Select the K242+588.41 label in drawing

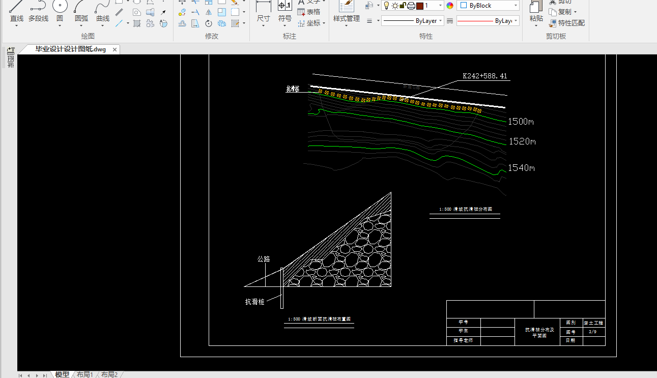485,76
